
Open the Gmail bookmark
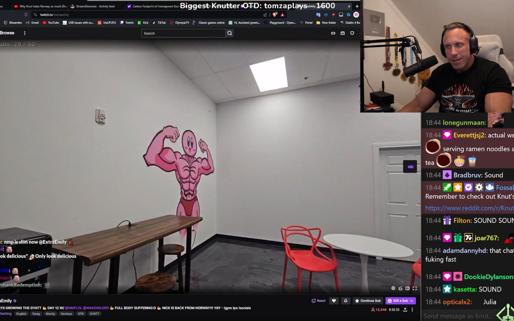(32, 22)
